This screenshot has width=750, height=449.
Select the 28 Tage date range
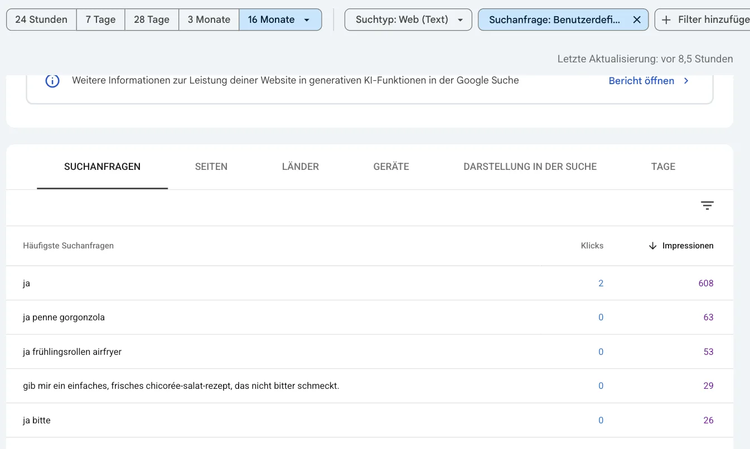[152, 19]
